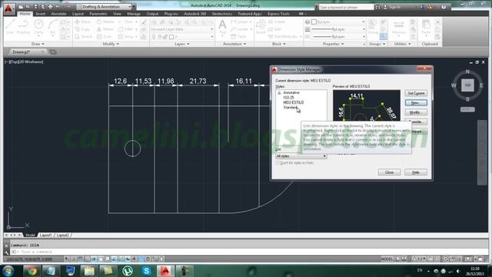This screenshot has width=492, height=277.
Task: Switch to the Parametric ribbon tab
Action: click(98, 14)
